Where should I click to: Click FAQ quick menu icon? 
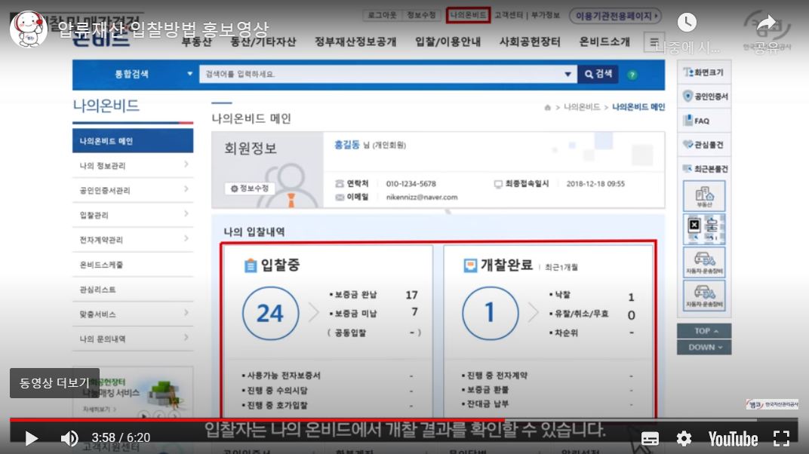pyautogui.click(x=704, y=121)
